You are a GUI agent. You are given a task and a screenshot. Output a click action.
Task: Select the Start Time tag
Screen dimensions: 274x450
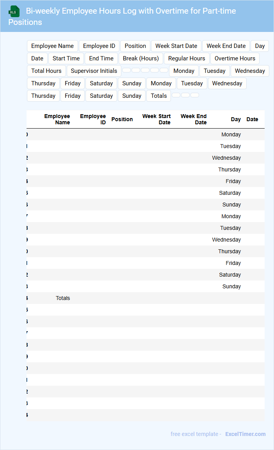(x=66, y=58)
